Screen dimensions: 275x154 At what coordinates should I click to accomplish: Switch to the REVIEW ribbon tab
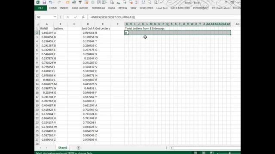tap(123, 8)
